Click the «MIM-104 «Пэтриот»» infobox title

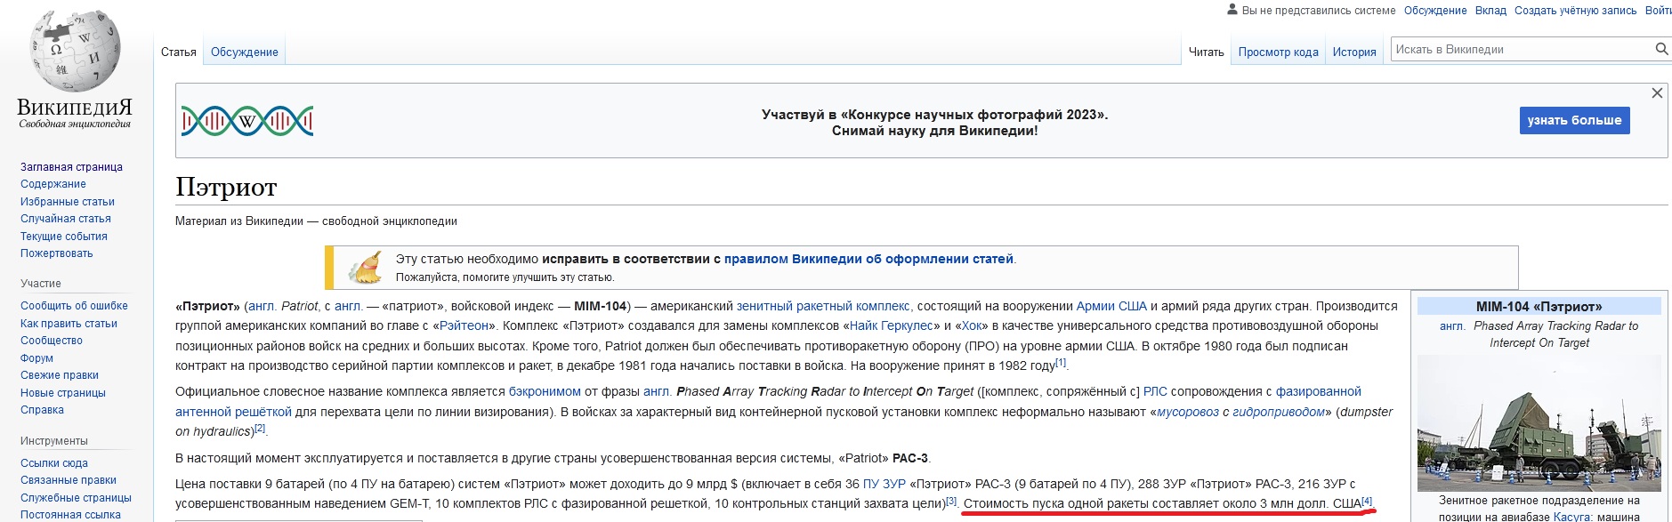click(x=1539, y=307)
